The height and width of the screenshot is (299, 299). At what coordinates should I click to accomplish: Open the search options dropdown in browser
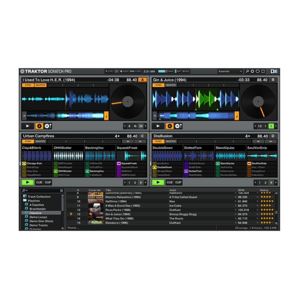pos(25,190)
